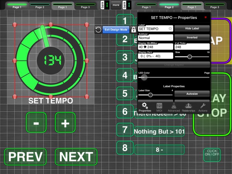Click Hide Label button

[192, 28]
